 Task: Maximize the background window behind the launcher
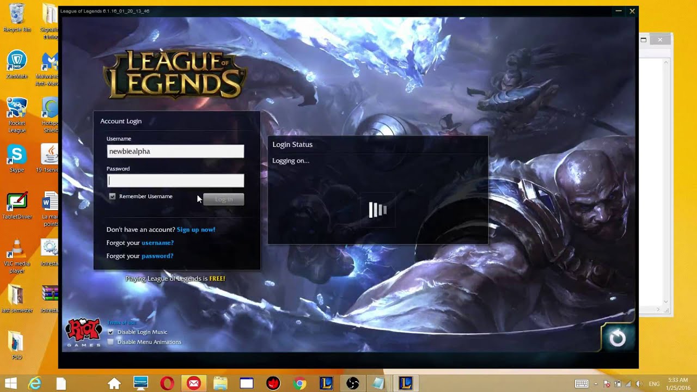coord(643,40)
